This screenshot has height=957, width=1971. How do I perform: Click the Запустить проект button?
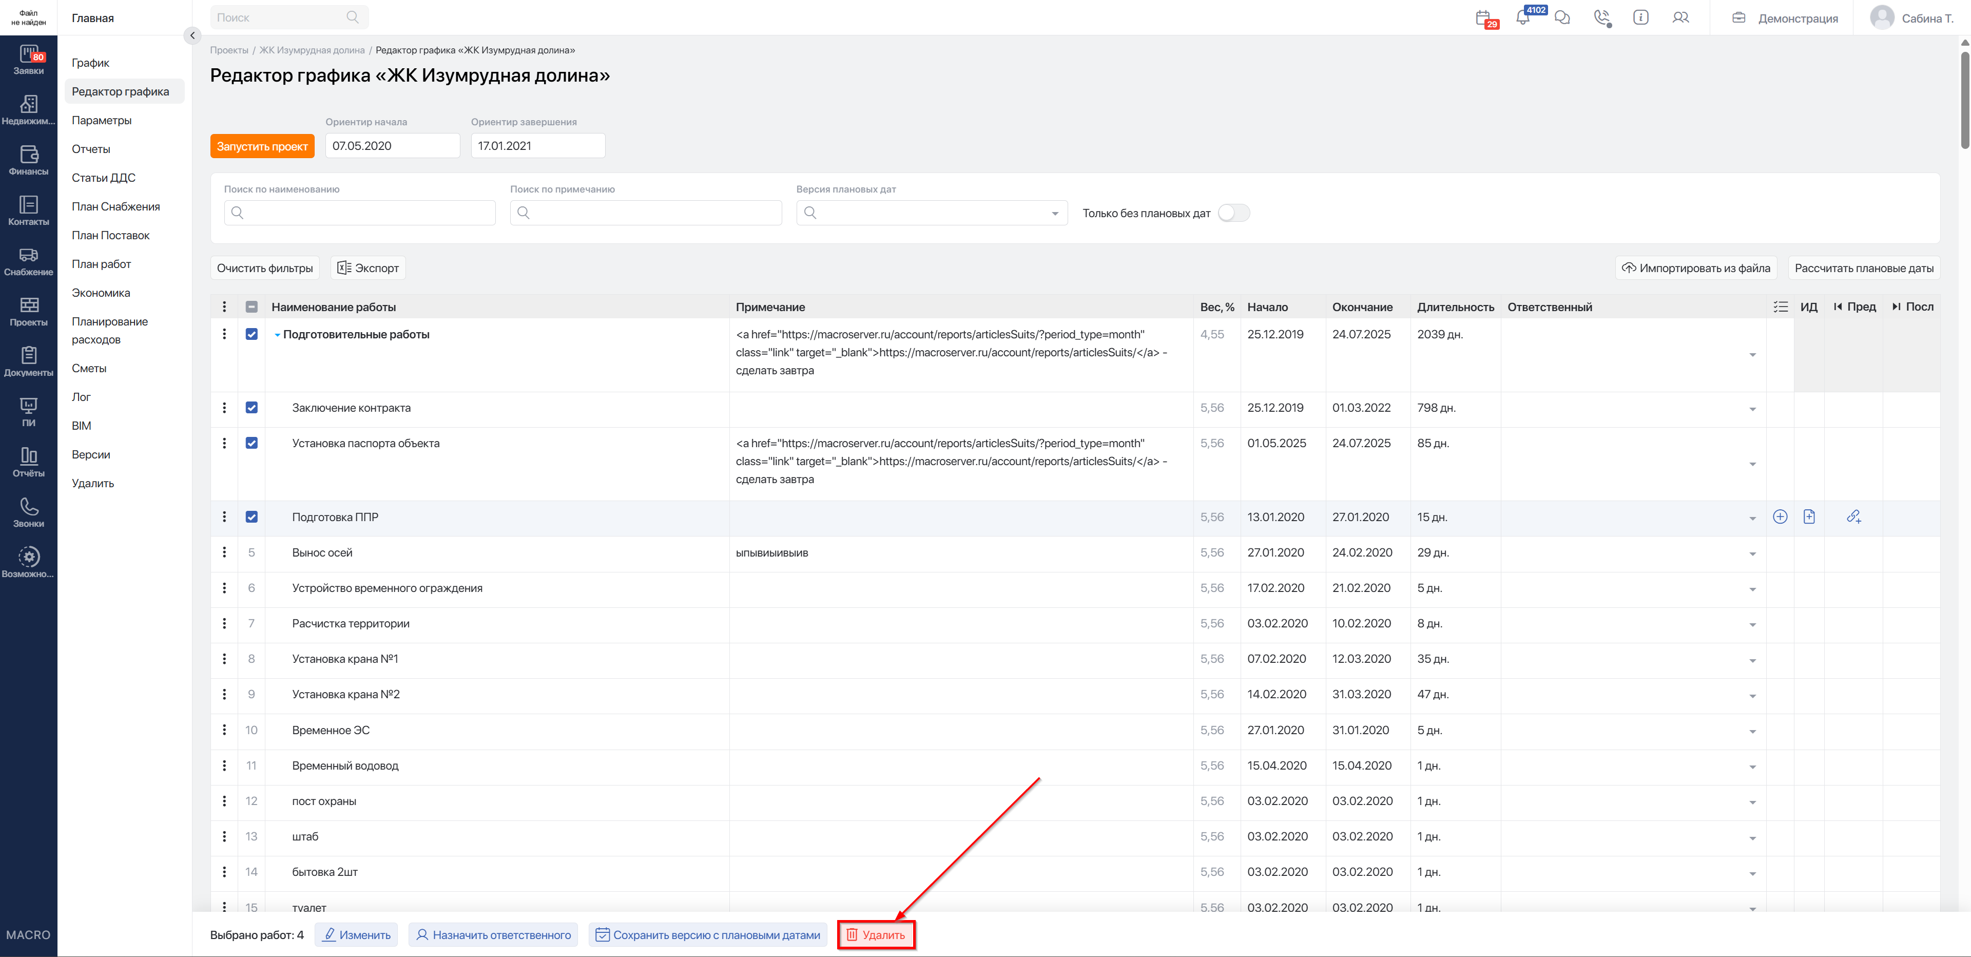(262, 146)
